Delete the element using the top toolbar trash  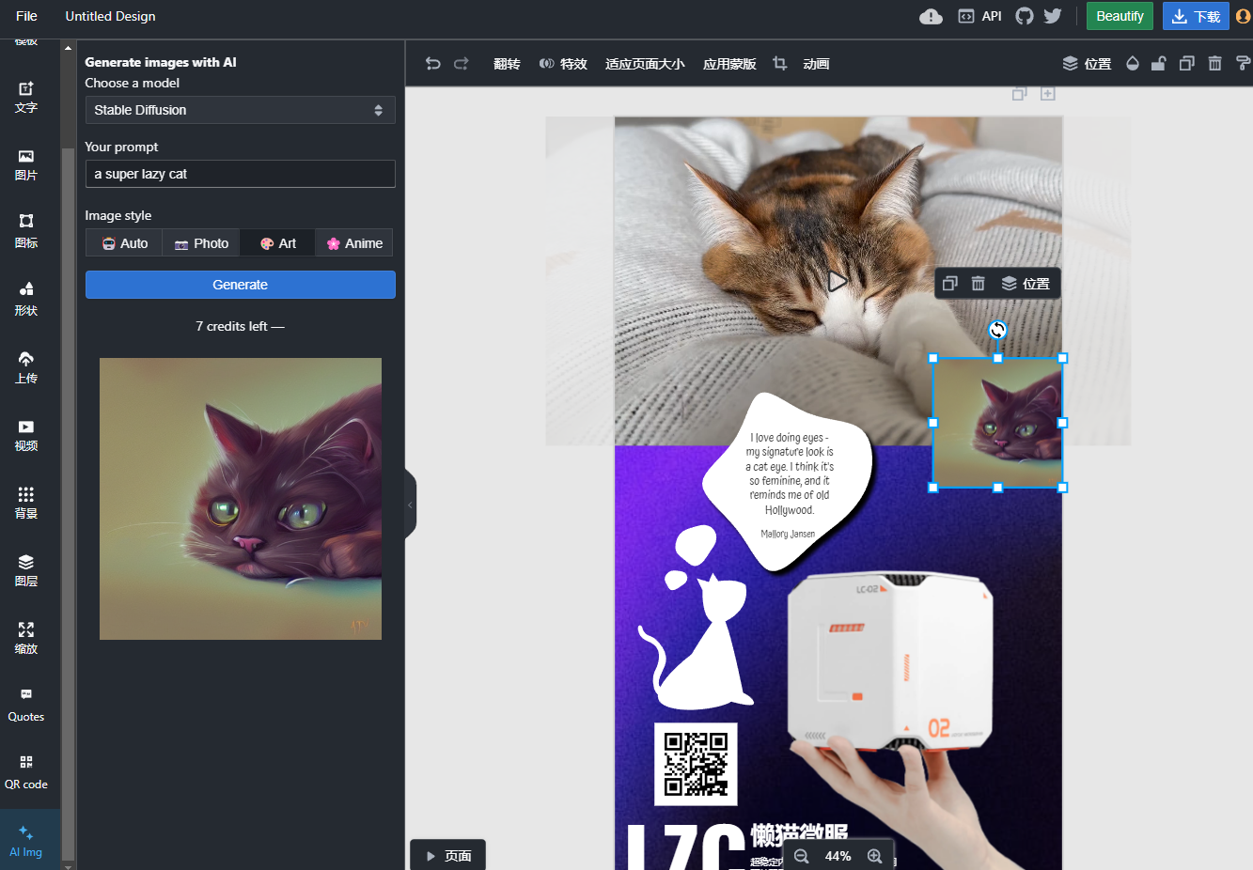pos(1214,64)
